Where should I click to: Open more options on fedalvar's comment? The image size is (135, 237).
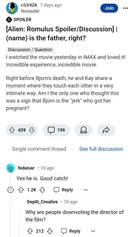85,190
